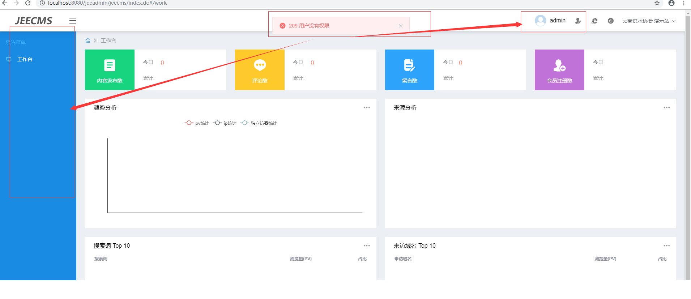Reload the page with browser refresh button
The width and height of the screenshot is (691, 299).
click(28, 3)
